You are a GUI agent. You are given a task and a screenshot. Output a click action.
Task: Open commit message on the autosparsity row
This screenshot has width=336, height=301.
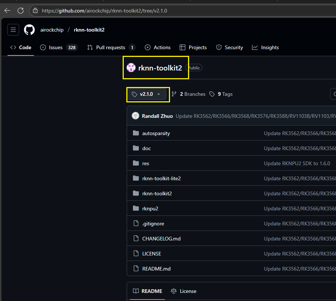point(300,133)
